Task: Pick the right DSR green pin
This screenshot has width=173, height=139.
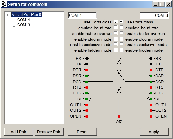Action: tap(151, 76)
